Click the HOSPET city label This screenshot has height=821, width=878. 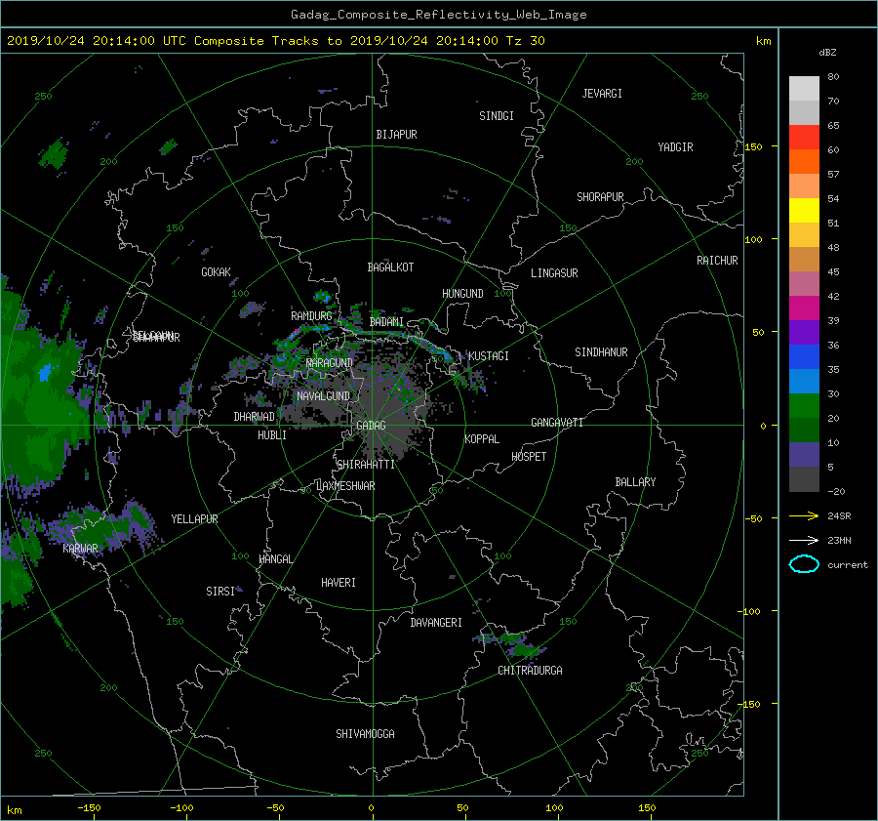[529, 457]
